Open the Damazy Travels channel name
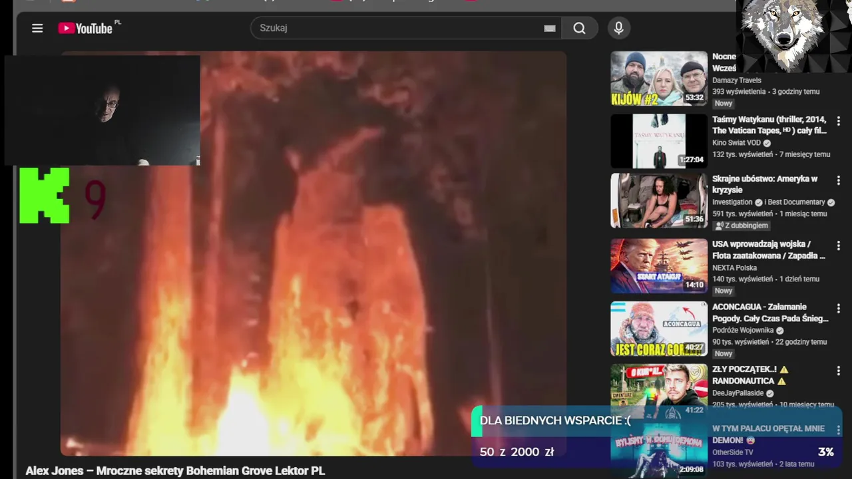 [x=737, y=80]
